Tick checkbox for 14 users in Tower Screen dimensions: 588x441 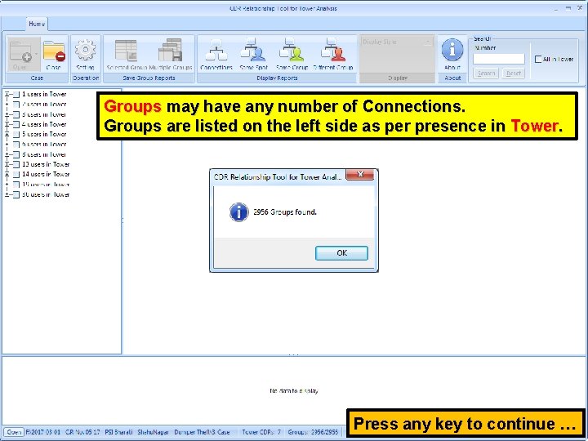pyautogui.click(x=16, y=175)
